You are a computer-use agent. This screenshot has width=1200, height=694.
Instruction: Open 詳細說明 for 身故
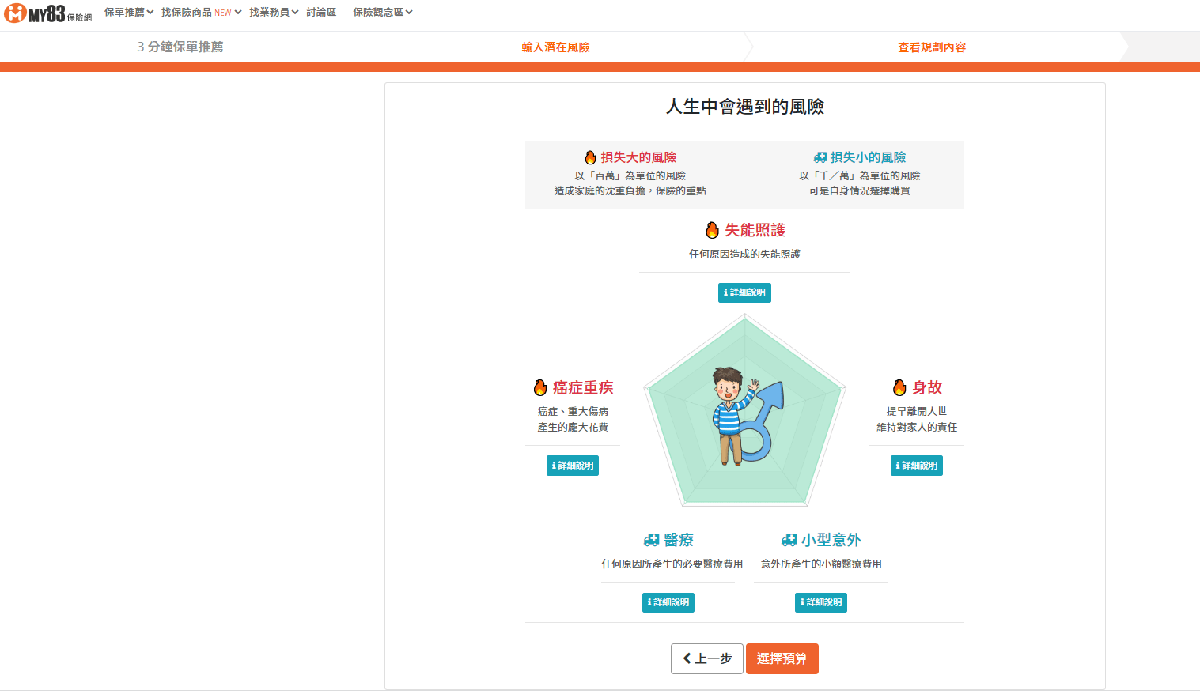point(917,466)
